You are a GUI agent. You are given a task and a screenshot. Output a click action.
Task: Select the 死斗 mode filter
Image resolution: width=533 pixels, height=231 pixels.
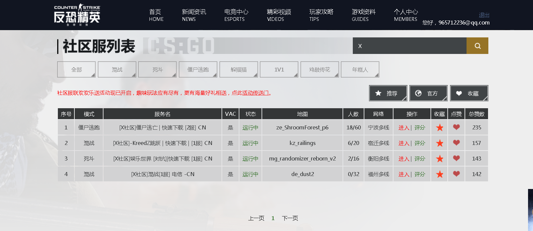(157, 69)
